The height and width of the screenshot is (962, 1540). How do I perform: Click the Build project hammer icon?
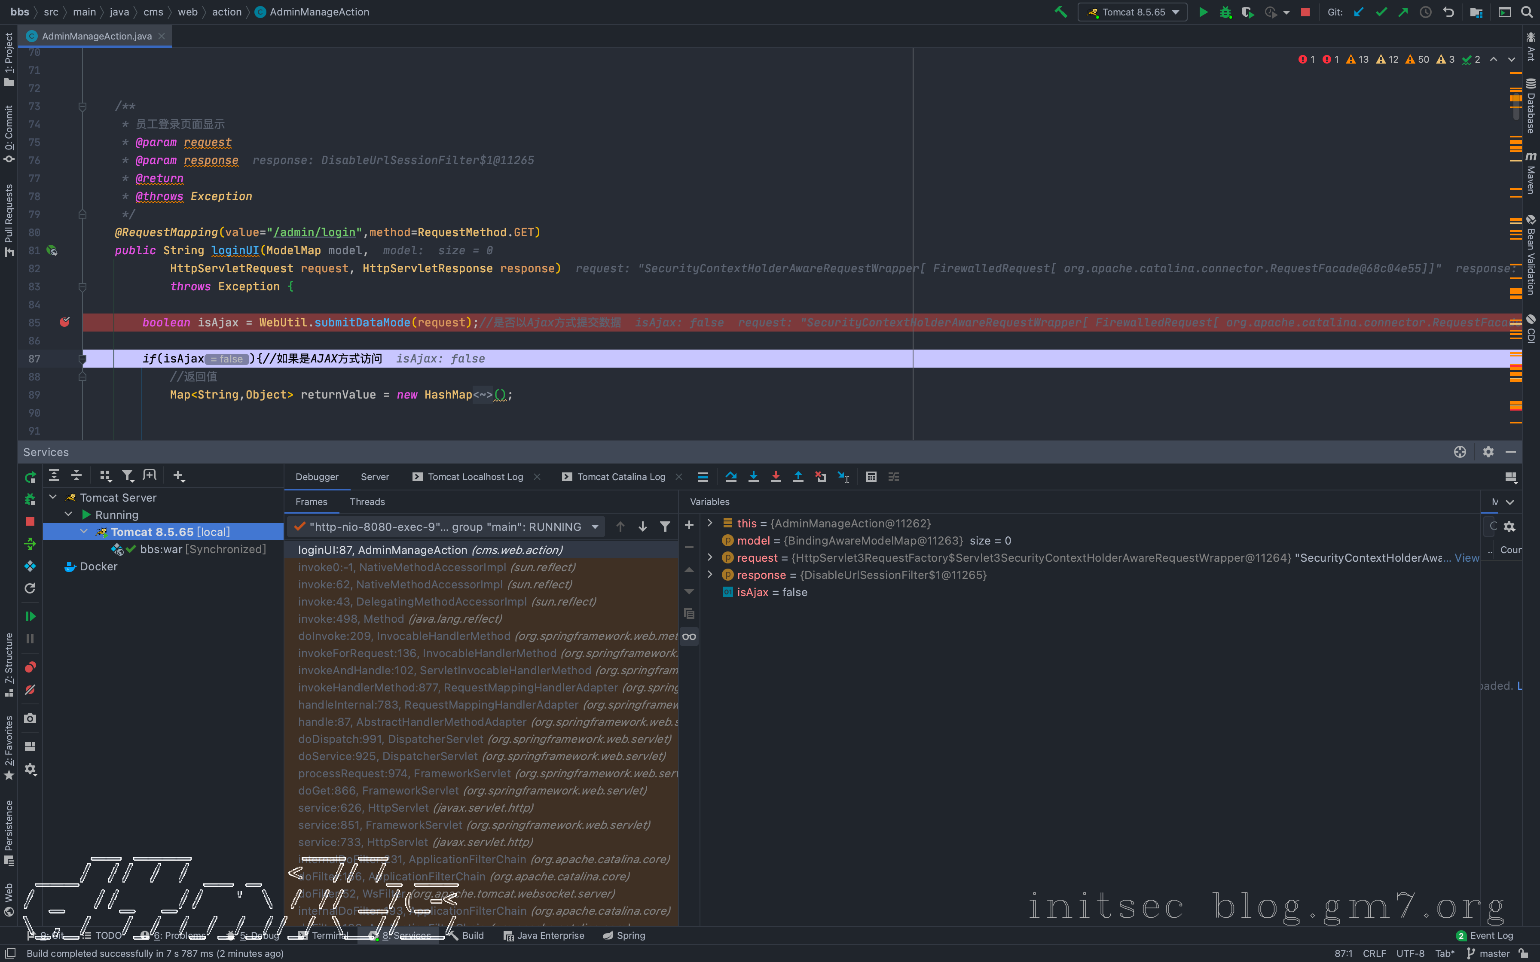(1060, 12)
